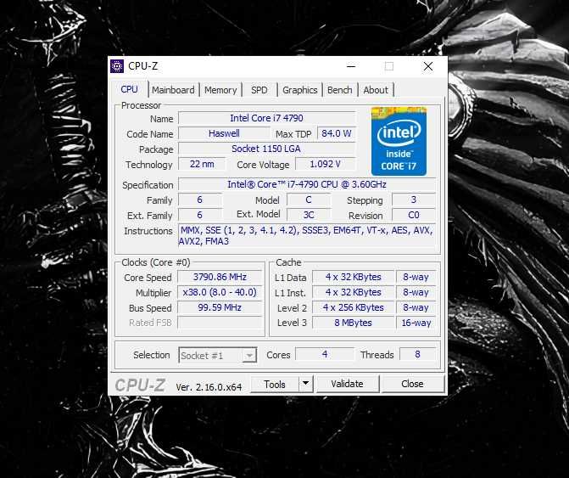Viewport: 569px width, 478px height.
Task: View the Graphics tab
Action: pyautogui.click(x=299, y=90)
